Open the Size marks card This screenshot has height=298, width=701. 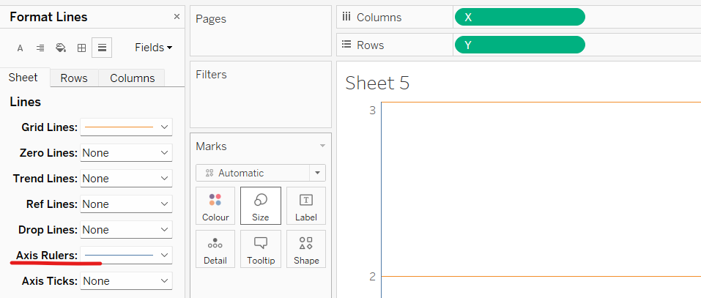click(261, 206)
